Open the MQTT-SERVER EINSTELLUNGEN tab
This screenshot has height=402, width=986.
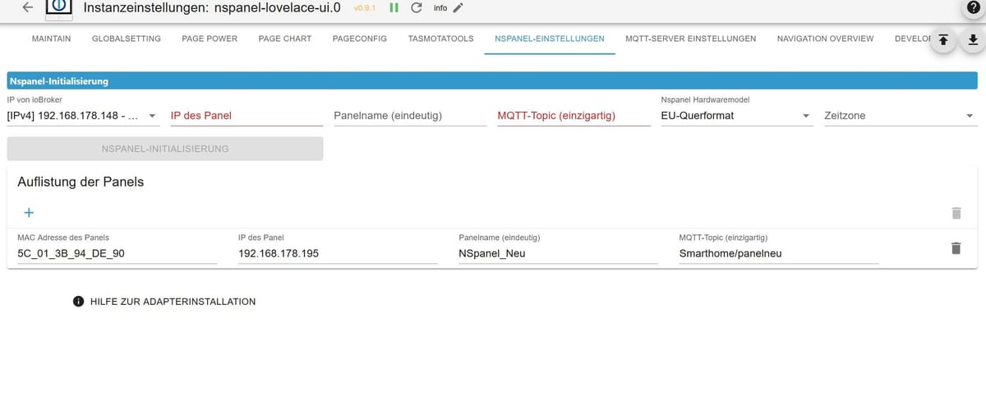[690, 39]
